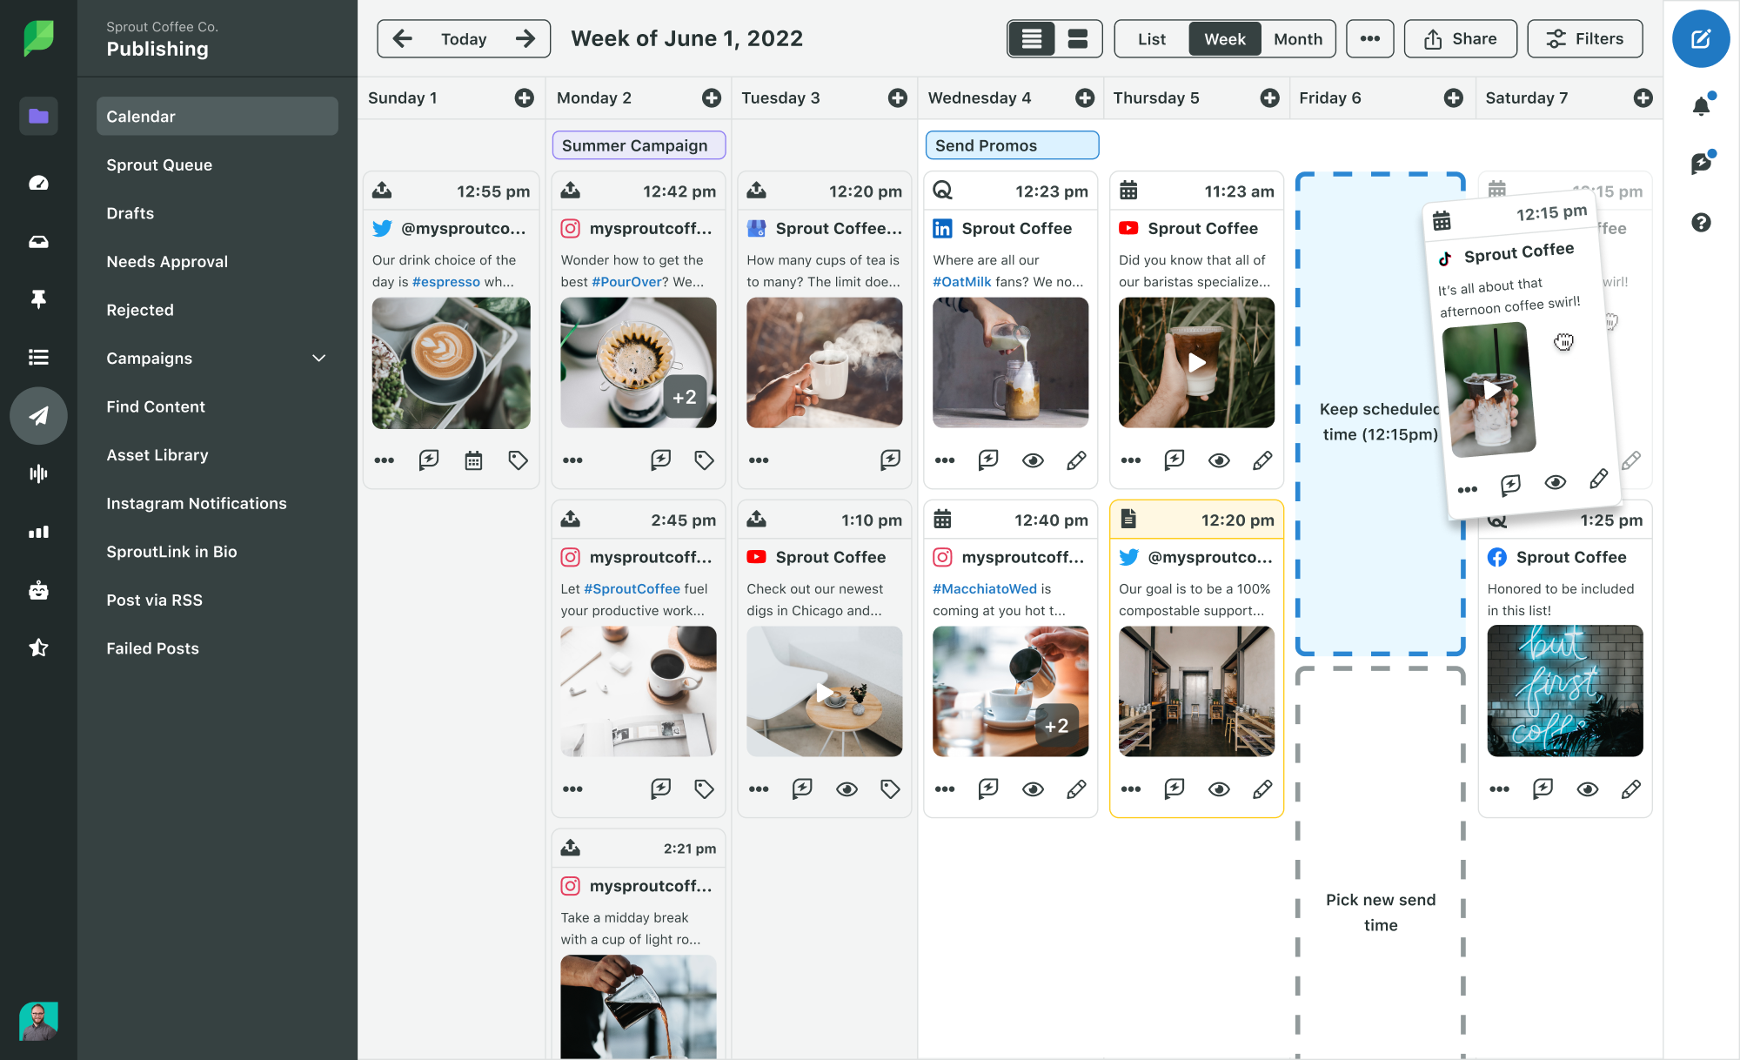Toggle eye icon on Wednesday 12:40pm post
The image size is (1740, 1060).
tap(1032, 788)
